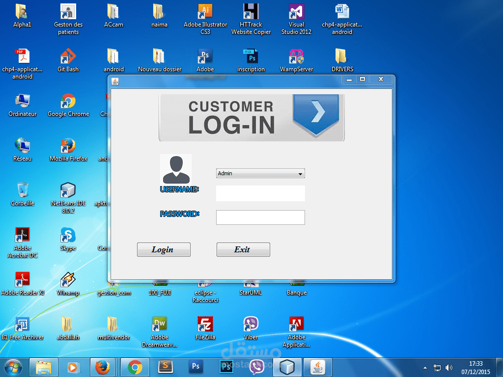
Task: Launch FileZilla desktop shortcut
Action: click(205, 328)
